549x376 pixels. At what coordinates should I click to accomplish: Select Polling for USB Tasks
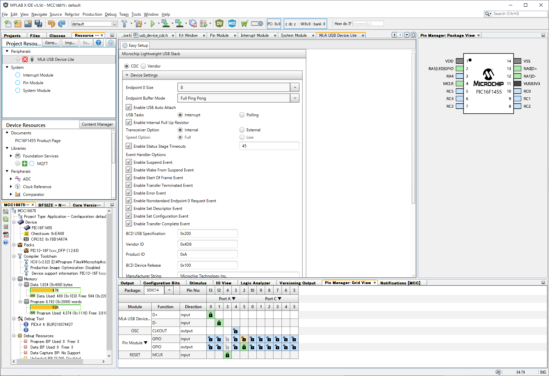pos(242,115)
